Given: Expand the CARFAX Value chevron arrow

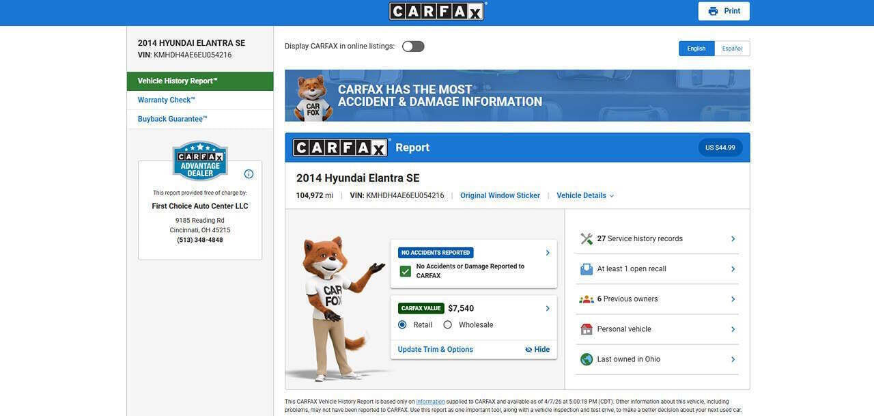Looking at the screenshot, I should [548, 309].
